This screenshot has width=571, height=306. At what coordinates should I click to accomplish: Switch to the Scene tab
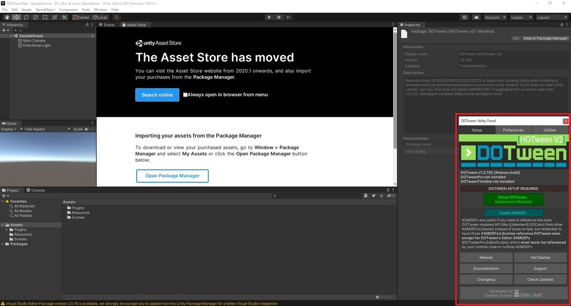pyautogui.click(x=107, y=25)
